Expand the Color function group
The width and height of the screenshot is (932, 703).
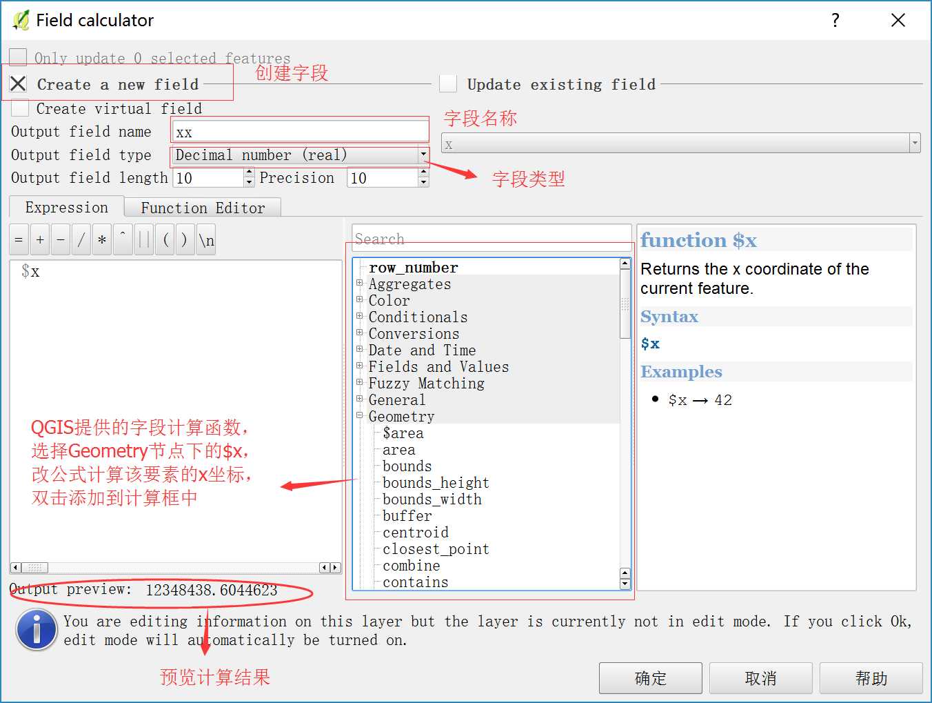coord(359,299)
